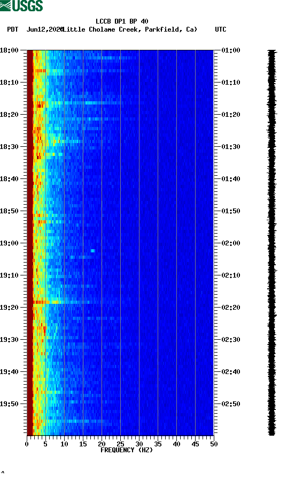Click the '18:40' PDT time label
This screenshot has width=295, height=478.
pyautogui.click(x=9, y=179)
